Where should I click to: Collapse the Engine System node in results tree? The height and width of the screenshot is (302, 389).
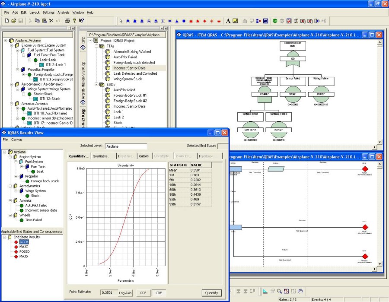10,157
